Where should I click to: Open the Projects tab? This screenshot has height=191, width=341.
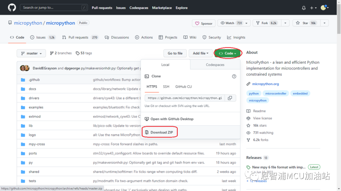168,37
